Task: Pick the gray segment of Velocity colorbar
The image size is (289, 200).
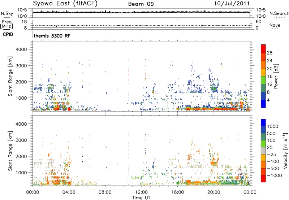Action: pyautogui.click(x=263, y=155)
